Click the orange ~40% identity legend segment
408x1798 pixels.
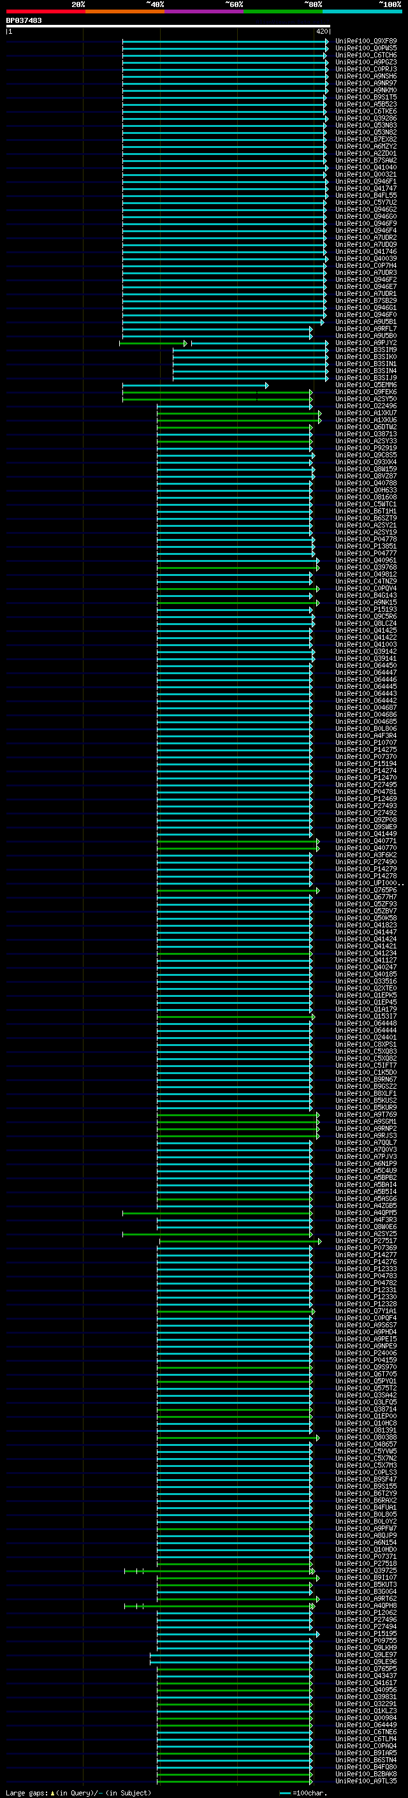[125, 11]
